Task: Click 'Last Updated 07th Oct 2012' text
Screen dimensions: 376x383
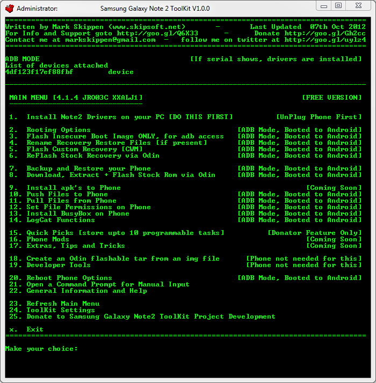Action: (308, 27)
